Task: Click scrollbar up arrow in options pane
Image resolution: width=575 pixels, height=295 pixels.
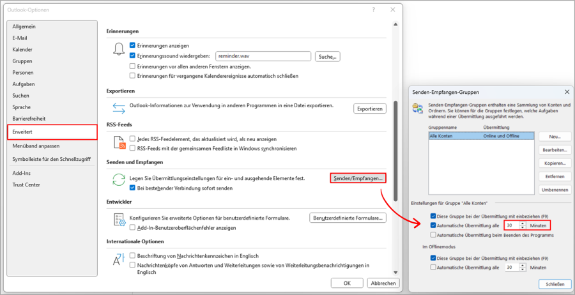Action: click(395, 24)
